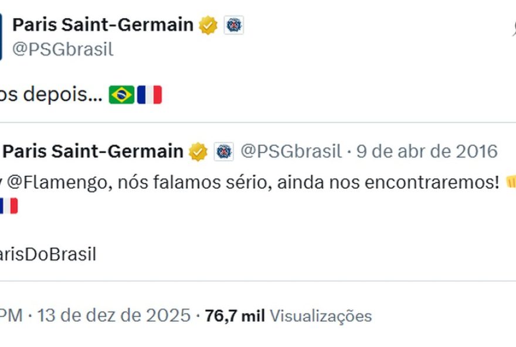The height and width of the screenshot is (347, 516).
Task: Click the PSG club crest badge in the header
Action: pos(234,25)
